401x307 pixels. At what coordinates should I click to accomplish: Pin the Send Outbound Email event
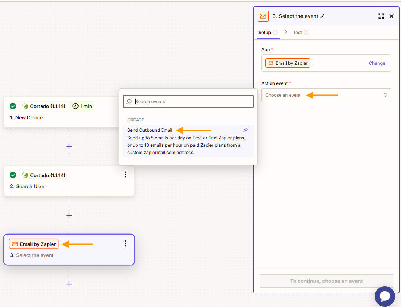(x=246, y=130)
